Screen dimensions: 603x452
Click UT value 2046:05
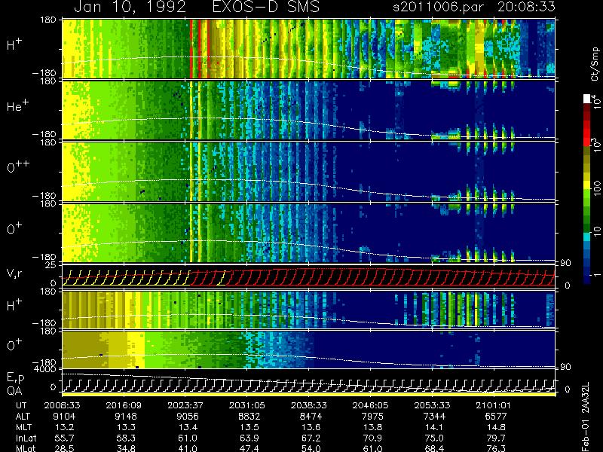point(370,405)
